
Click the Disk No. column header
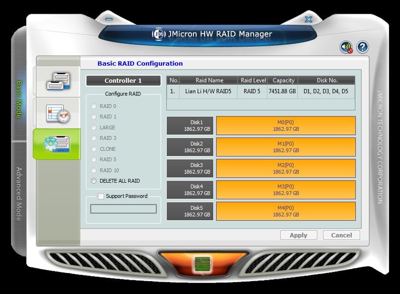326,80
